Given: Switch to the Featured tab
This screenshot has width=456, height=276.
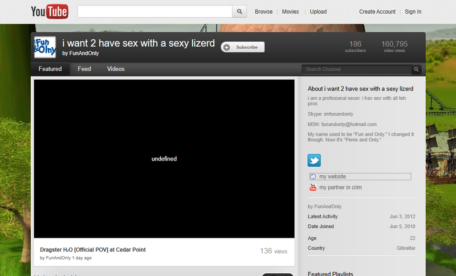Looking at the screenshot, I should [50, 69].
